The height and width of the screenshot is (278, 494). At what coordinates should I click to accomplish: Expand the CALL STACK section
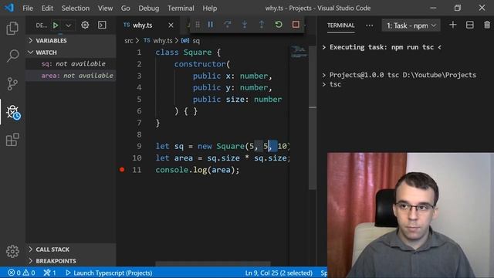pos(71,249)
